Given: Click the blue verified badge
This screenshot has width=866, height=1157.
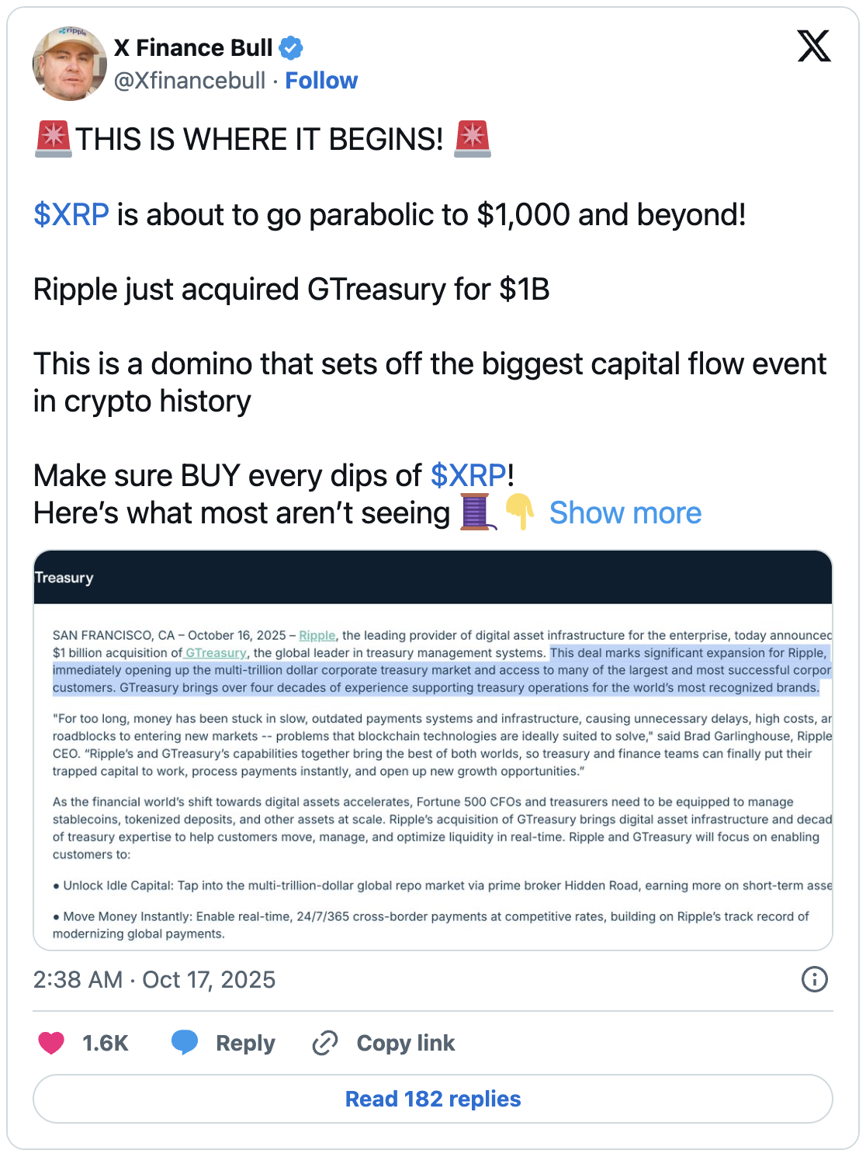Looking at the screenshot, I should (291, 48).
